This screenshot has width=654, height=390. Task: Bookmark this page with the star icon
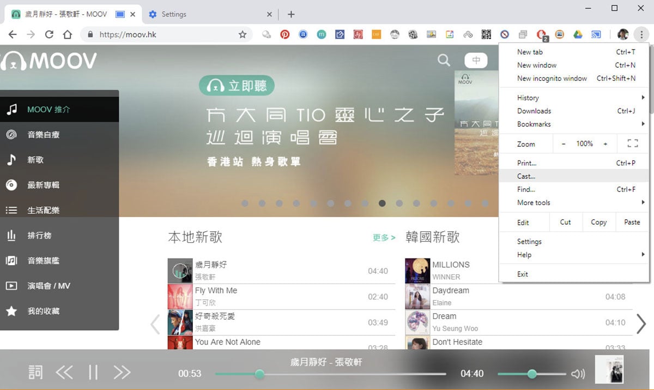click(x=243, y=34)
